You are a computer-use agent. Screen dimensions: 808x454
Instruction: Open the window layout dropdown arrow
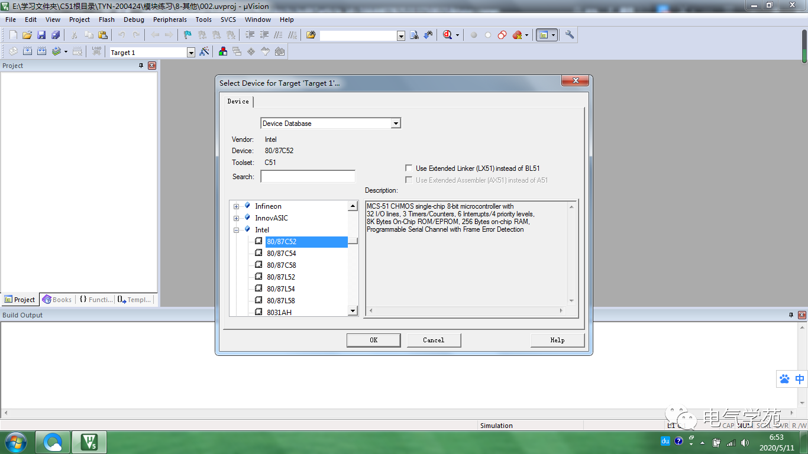click(554, 35)
